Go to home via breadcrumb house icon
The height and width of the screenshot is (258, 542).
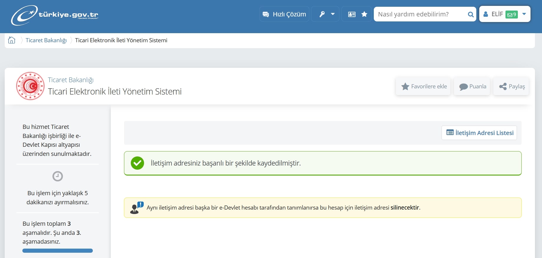click(12, 40)
